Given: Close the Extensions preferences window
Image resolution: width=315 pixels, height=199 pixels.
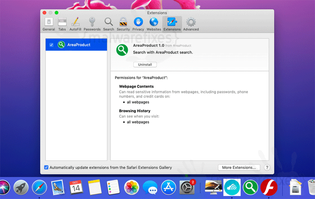Looking at the screenshot, I should pos(45,13).
